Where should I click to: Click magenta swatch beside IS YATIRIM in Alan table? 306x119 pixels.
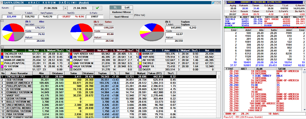tap(2, 66)
